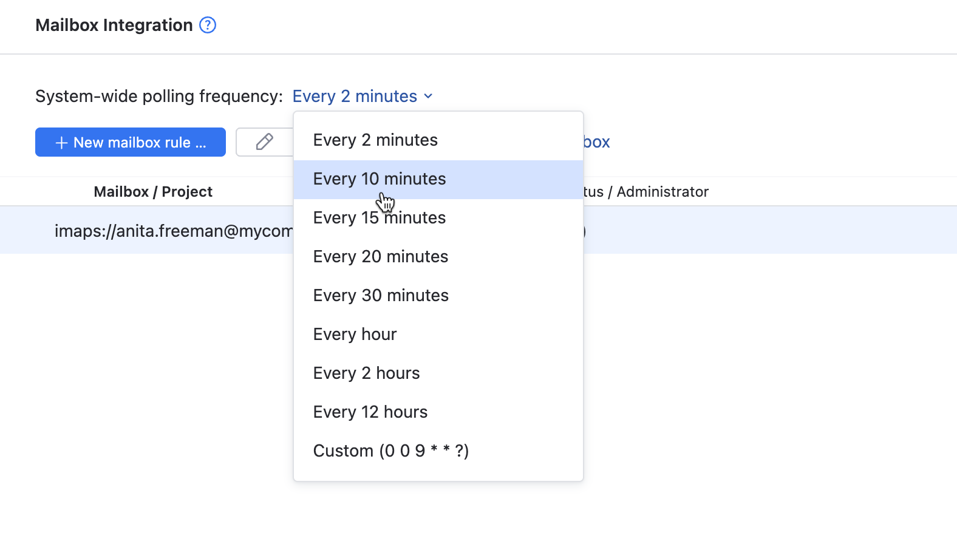Click the partially hidden mailbox link
The image size is (957, 544).
click(x=596, y=142)
